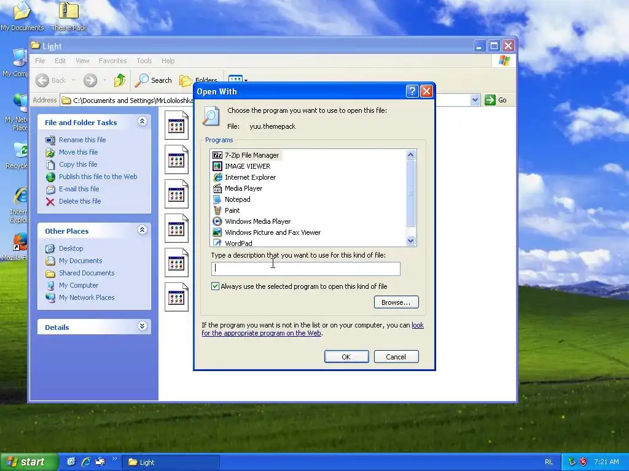
Task: Click programs list scroll down arrow
Action: tap(410, 240)
